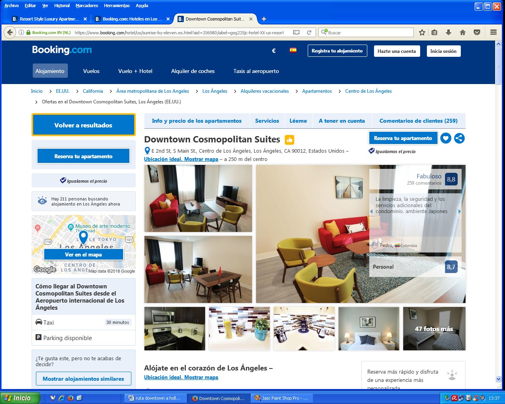
Task: Open the 47 fotos más thumbnail
Action: point(434,329)
